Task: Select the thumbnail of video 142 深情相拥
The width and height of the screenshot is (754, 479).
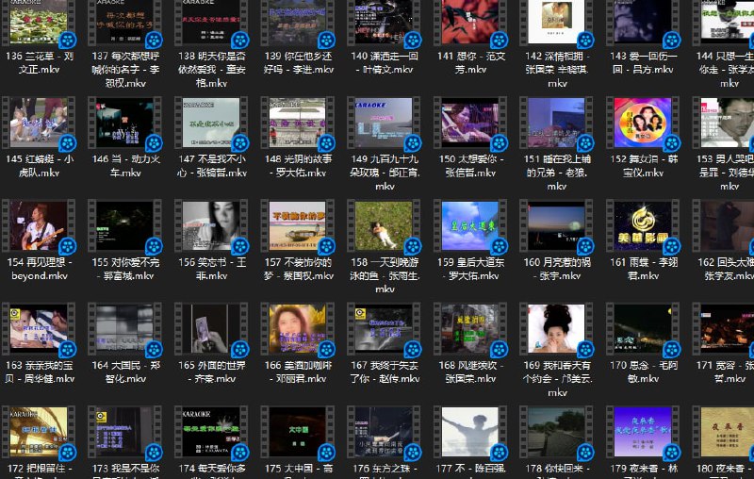Action: (x=556, y=22)
